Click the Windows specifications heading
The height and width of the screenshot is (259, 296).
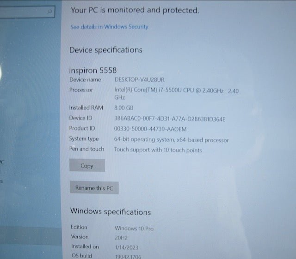[111, 211]
